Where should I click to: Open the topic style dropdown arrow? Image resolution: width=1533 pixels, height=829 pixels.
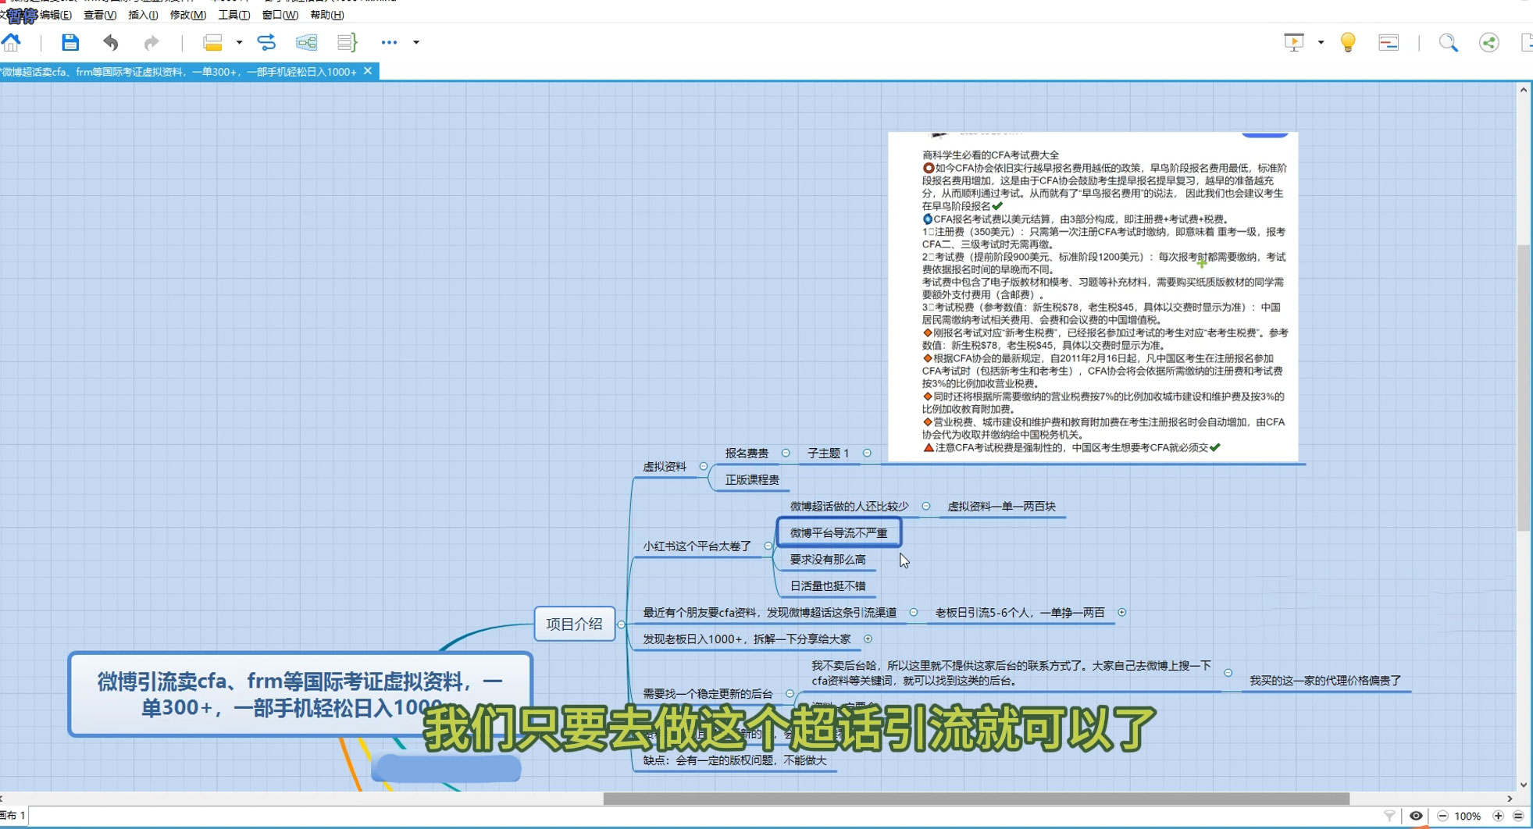242,42
